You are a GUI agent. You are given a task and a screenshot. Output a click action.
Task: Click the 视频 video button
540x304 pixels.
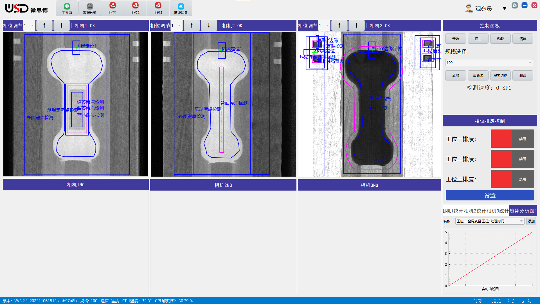(x=500, y=39)
